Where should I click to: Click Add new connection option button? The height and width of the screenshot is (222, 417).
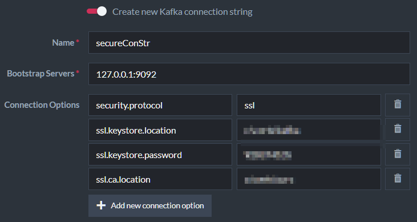pos(150,205)
